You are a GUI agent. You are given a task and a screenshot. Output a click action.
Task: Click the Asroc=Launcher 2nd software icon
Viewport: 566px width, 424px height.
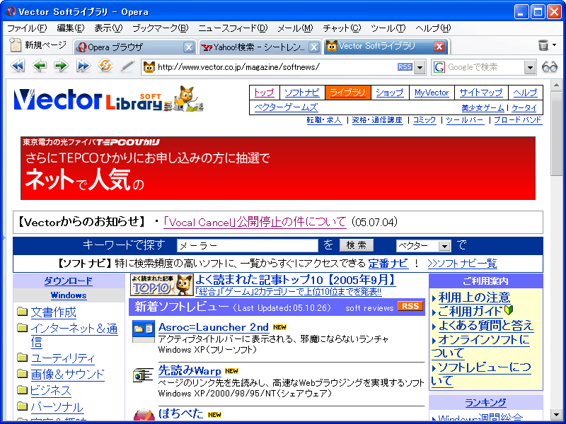coord(144,331)
